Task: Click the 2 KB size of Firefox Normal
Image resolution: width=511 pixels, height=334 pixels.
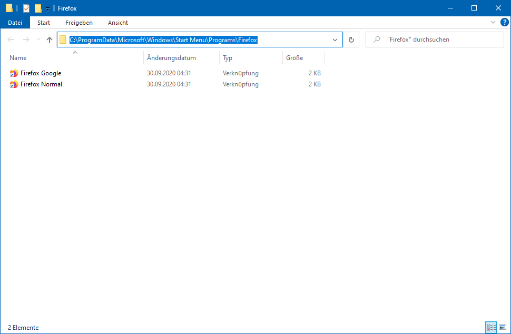Action: [315, 84]
